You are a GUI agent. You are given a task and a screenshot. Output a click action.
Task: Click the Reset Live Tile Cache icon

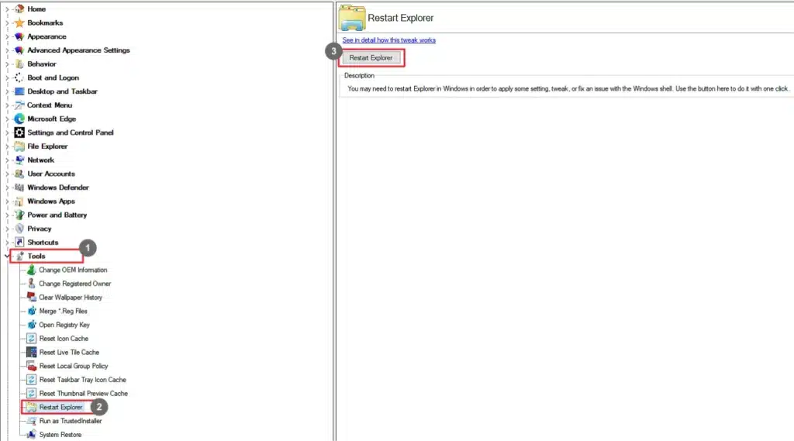(x=31, y=352)
